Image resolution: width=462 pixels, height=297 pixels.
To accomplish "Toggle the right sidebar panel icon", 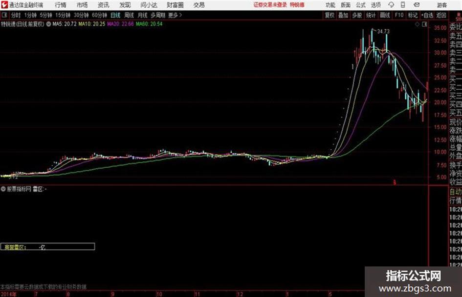I will point(424,24).
